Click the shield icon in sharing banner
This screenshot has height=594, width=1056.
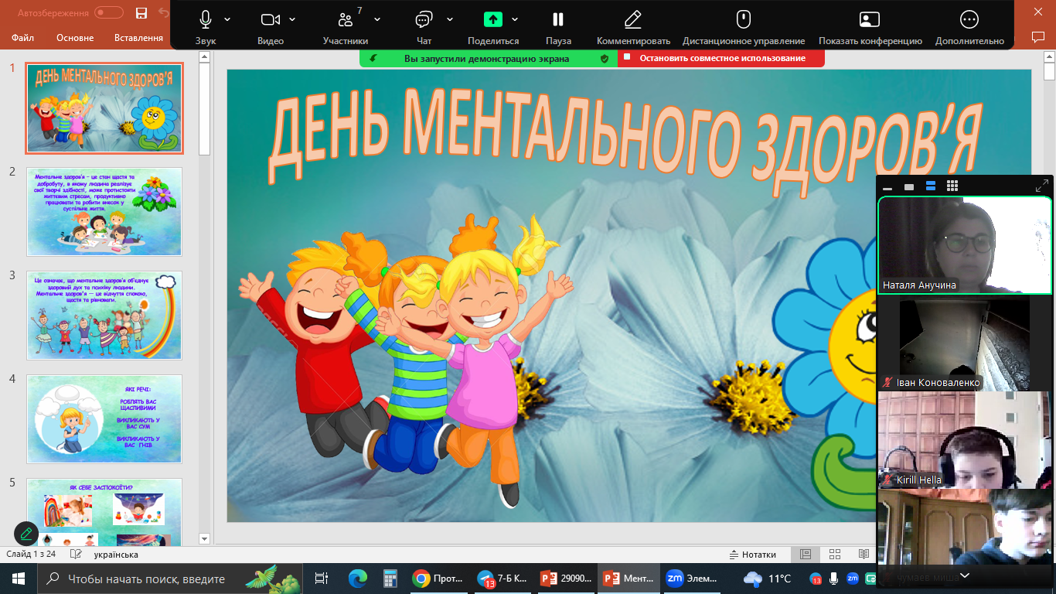point(605,58)
